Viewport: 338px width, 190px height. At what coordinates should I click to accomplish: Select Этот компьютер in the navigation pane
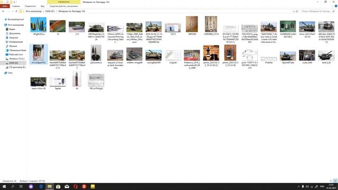15,25
